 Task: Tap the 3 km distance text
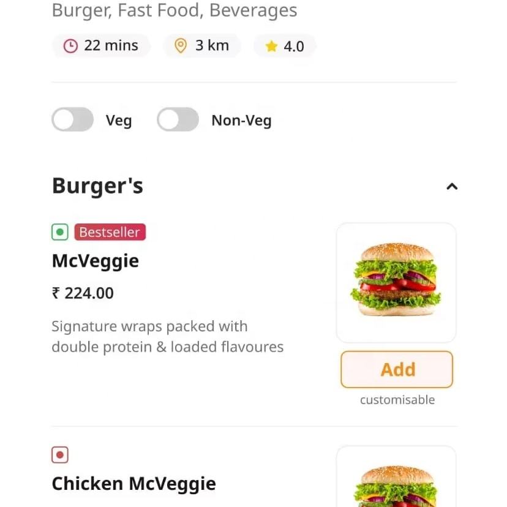[x=212, y=46]
